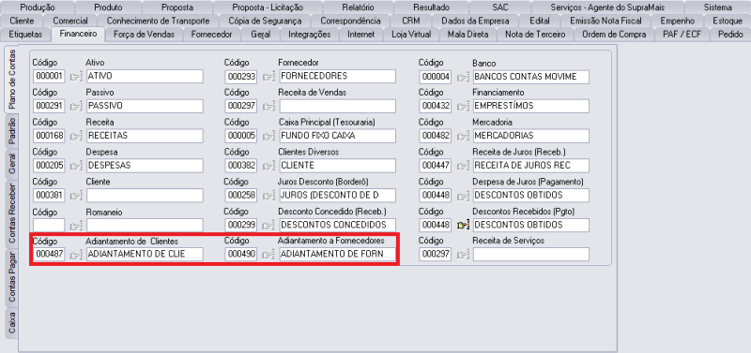This screenshot has height=353, width=751.
Task: Click lookup icon for Desconto Concedido (Receb.)
Action: point(268,226)
